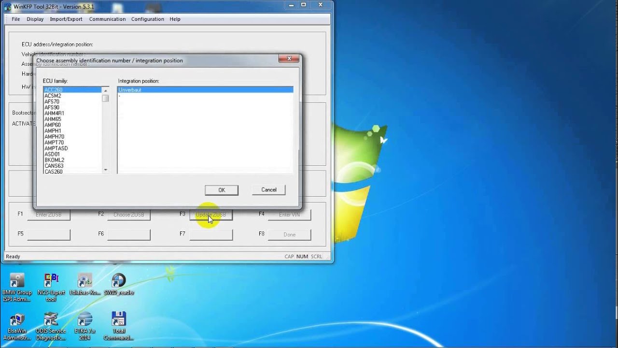Open the Configuration menu
Image resolution: width=618 pixels, height=348 pixels.
[148, 19]
